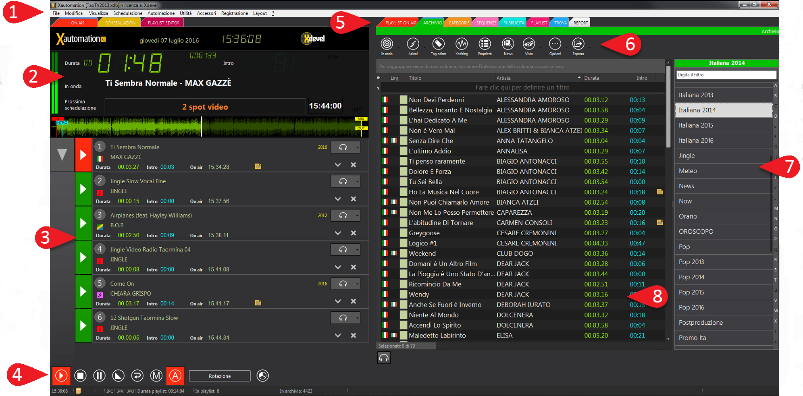Open the Rotazione selector

220,376
